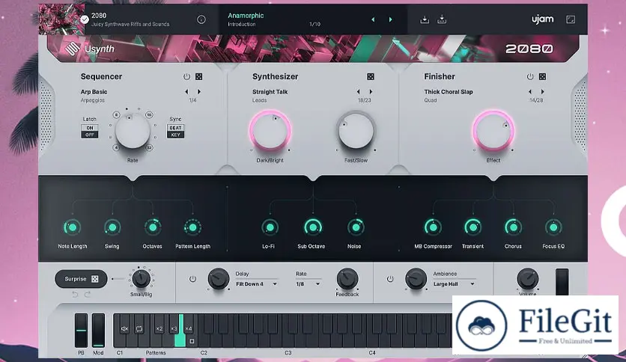
Task: Click the Noise knob
Action: [356, 227]
